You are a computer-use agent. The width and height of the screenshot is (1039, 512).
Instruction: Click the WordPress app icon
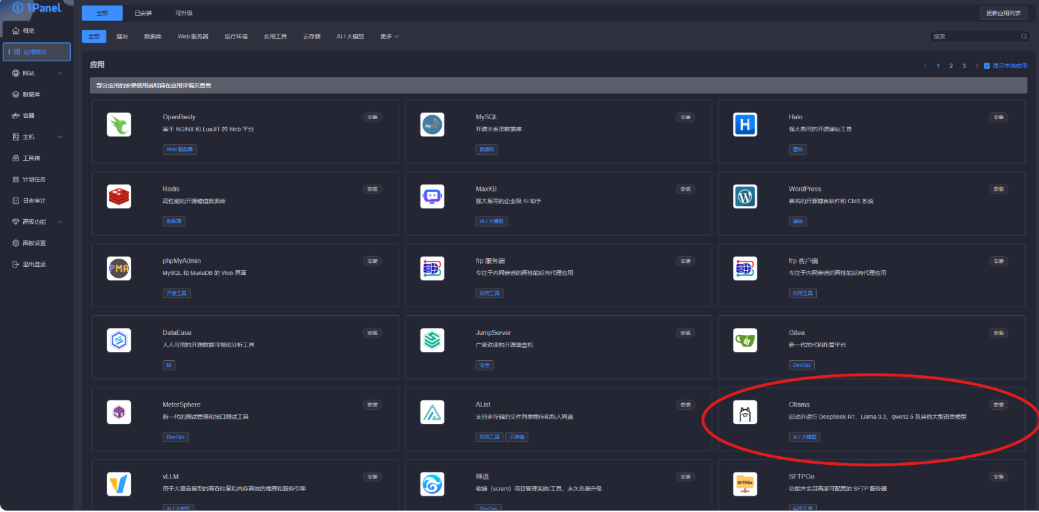745,197
